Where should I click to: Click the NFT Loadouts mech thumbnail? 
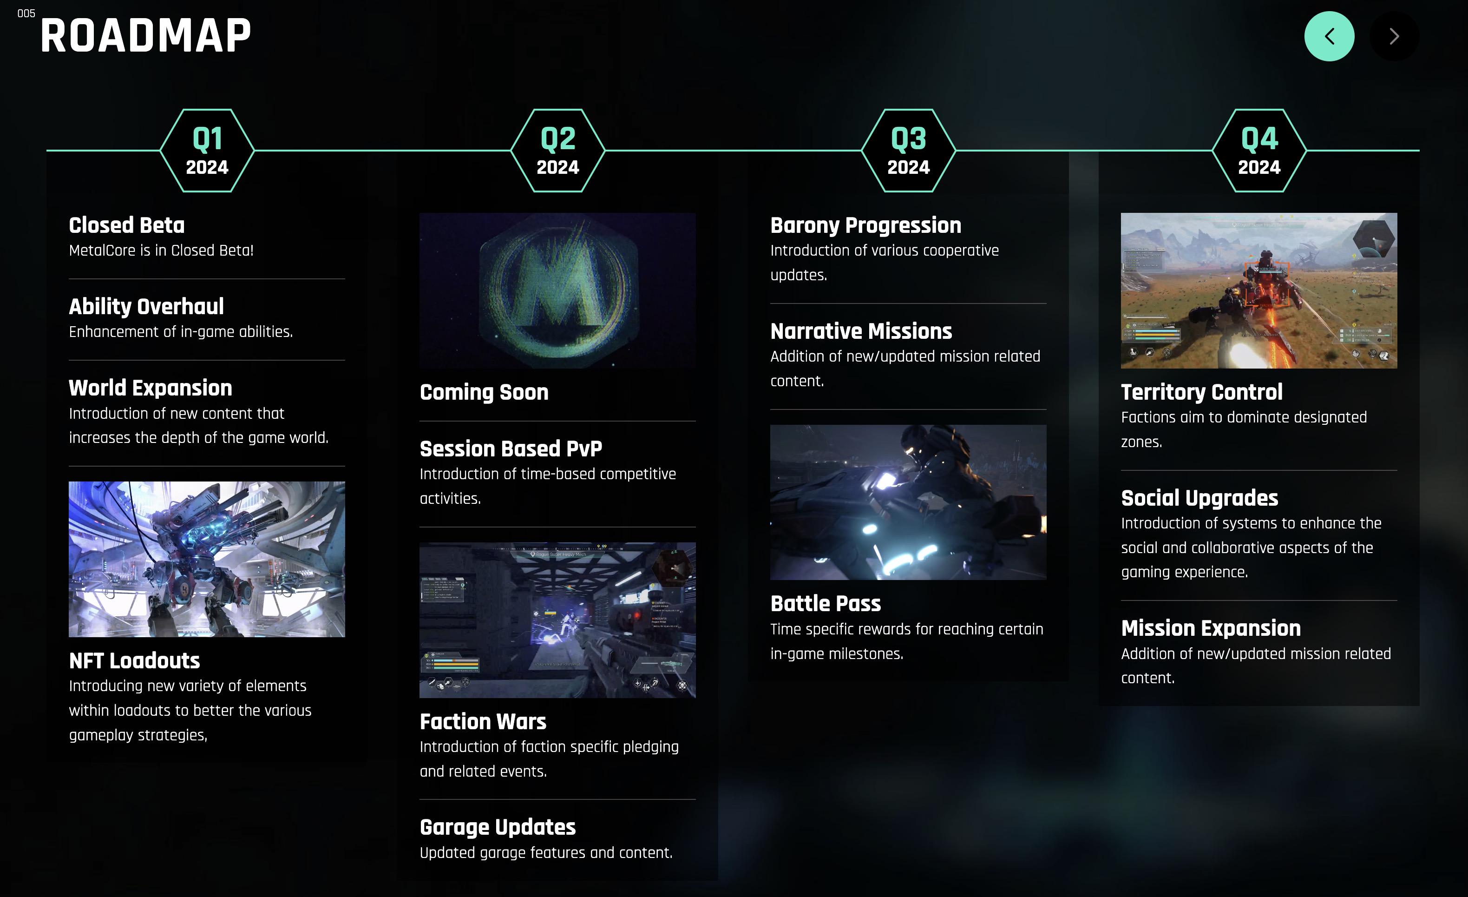point(207,559)
